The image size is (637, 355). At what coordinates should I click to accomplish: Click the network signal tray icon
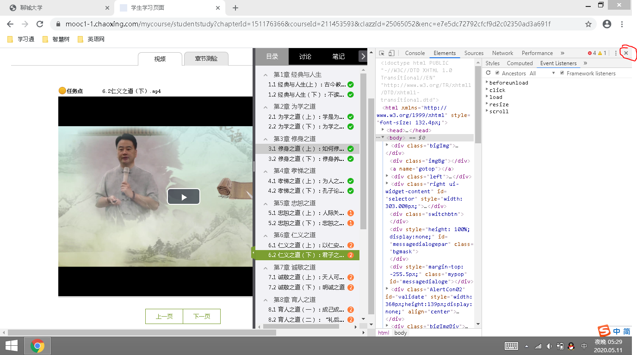pyautogui.click(x=538, y=346)
